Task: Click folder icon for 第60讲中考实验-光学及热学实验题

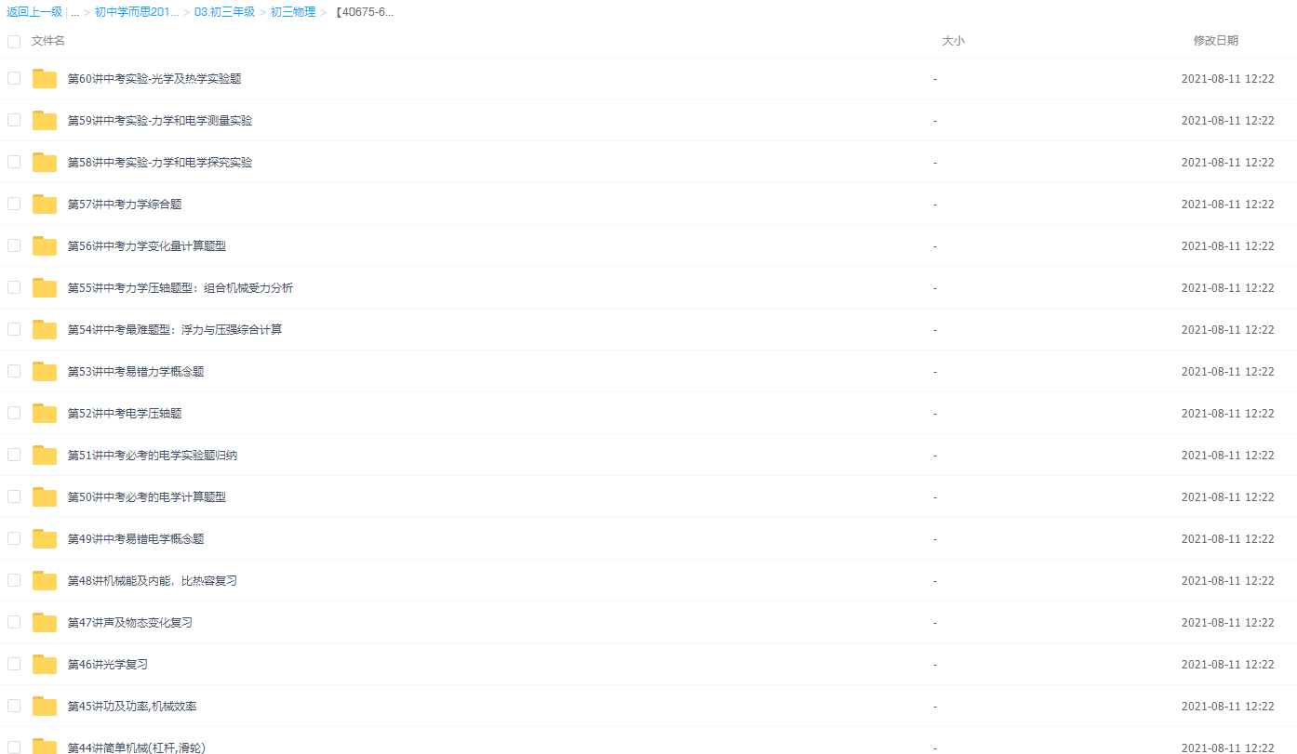Action: [45, 79]
